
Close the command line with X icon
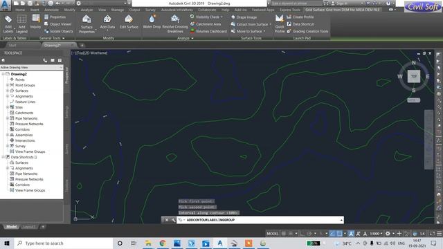click(x=166, y=220)
